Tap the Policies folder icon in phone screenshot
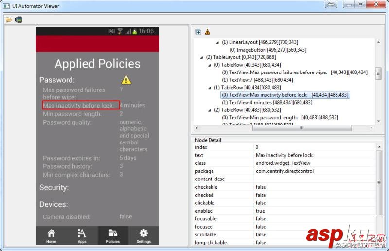The image size is (389, 251). 113,235
